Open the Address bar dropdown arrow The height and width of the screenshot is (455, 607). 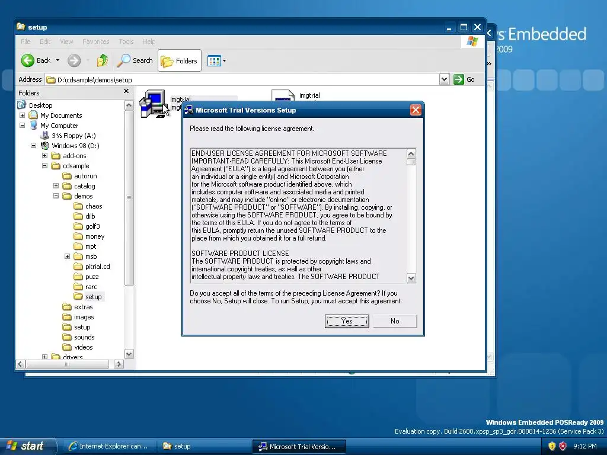[x=444, y=79]
